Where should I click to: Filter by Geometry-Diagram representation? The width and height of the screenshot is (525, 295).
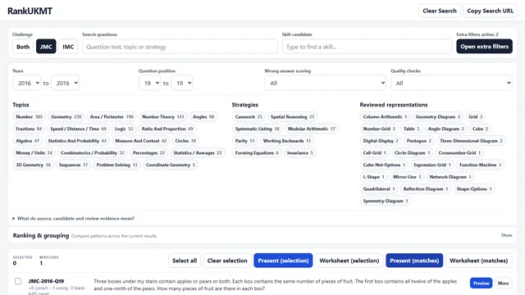click(x=437, y=116)
